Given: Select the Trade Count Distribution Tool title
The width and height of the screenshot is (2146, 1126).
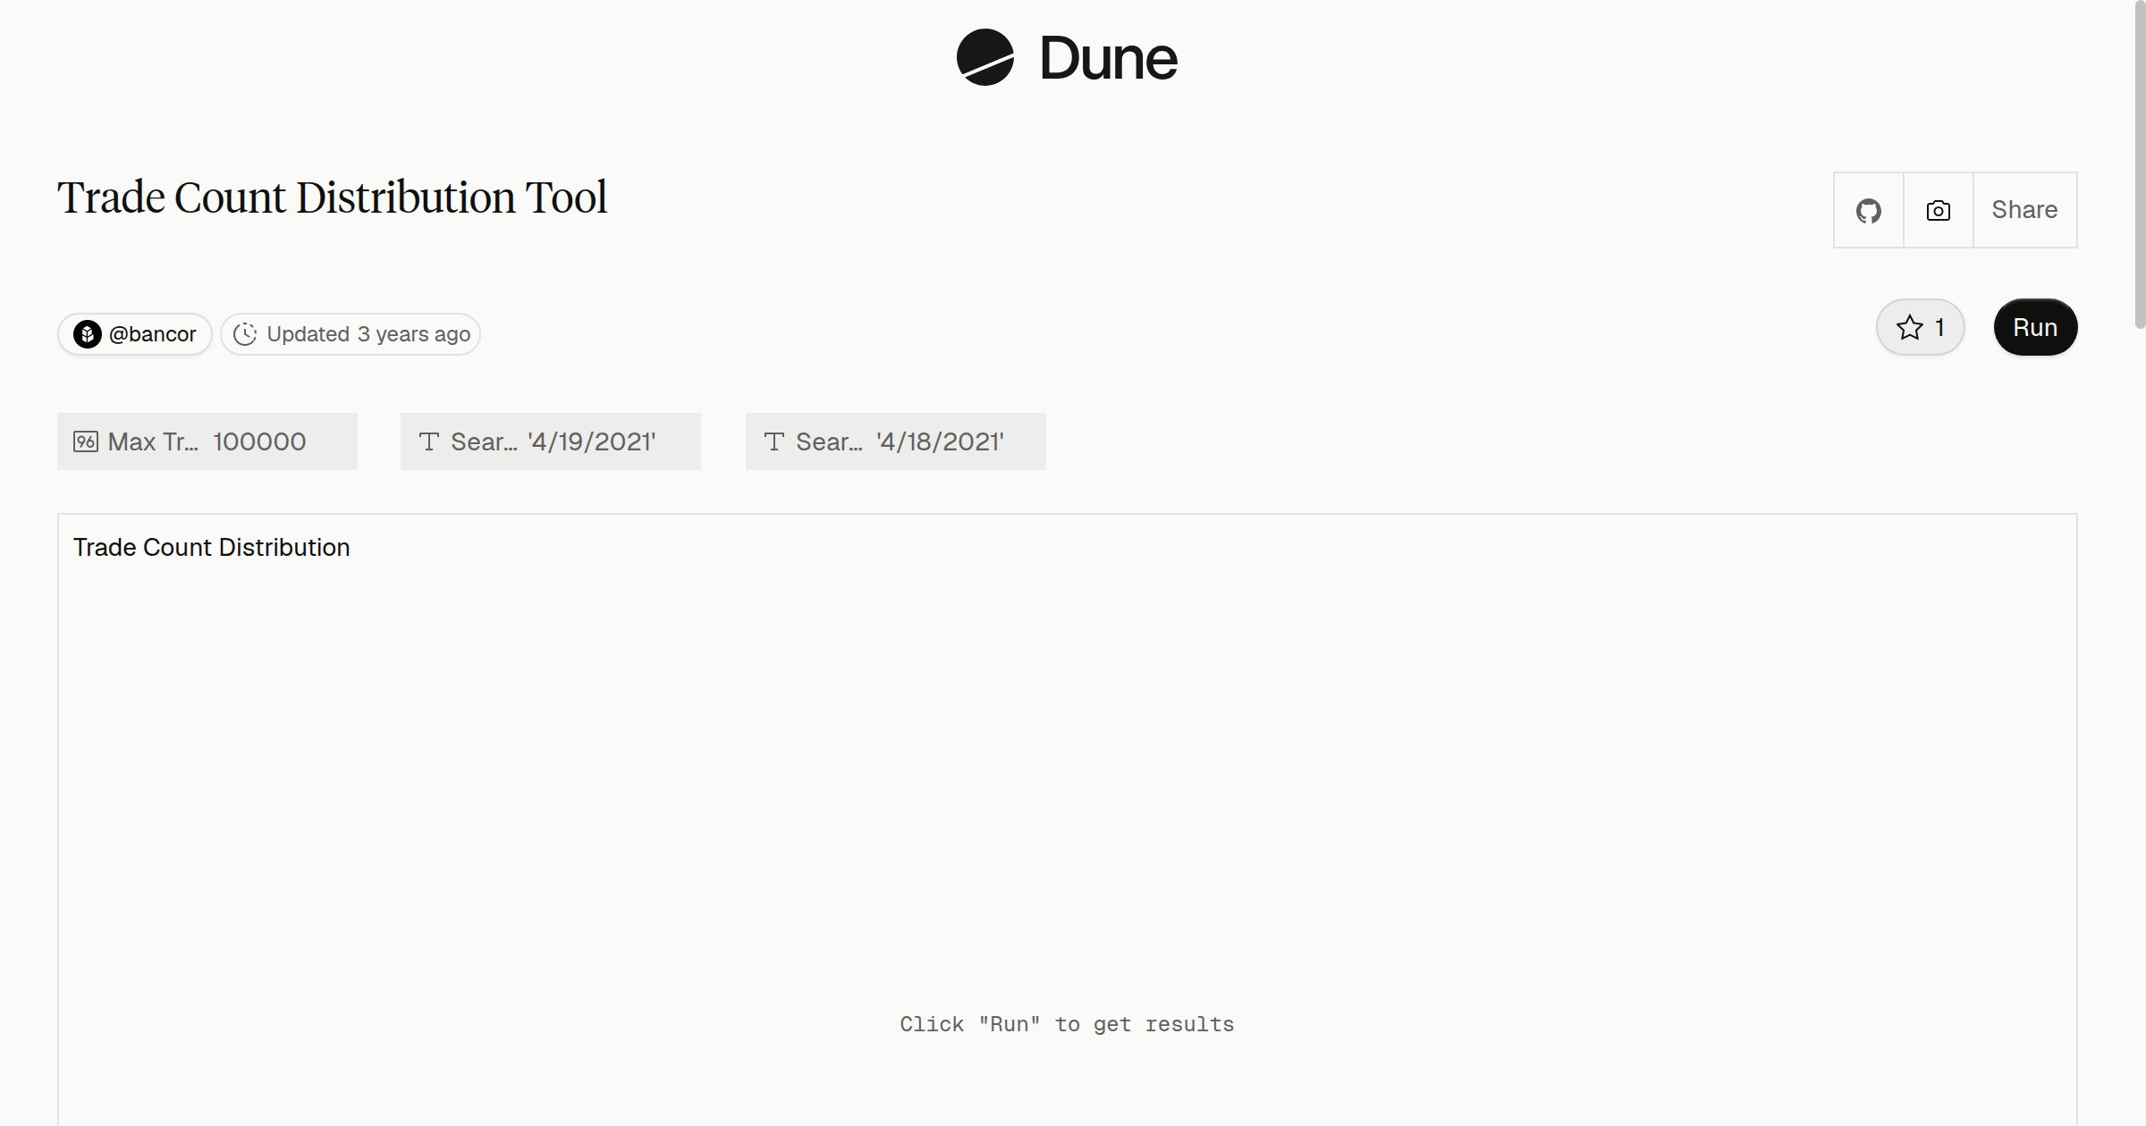Looking at the screenshot, I should [333, 197].
